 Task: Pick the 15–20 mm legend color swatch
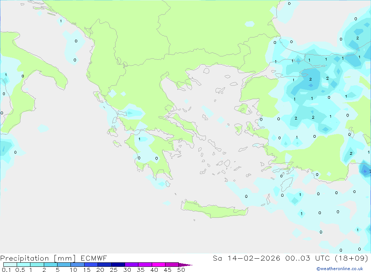point(91,265)
